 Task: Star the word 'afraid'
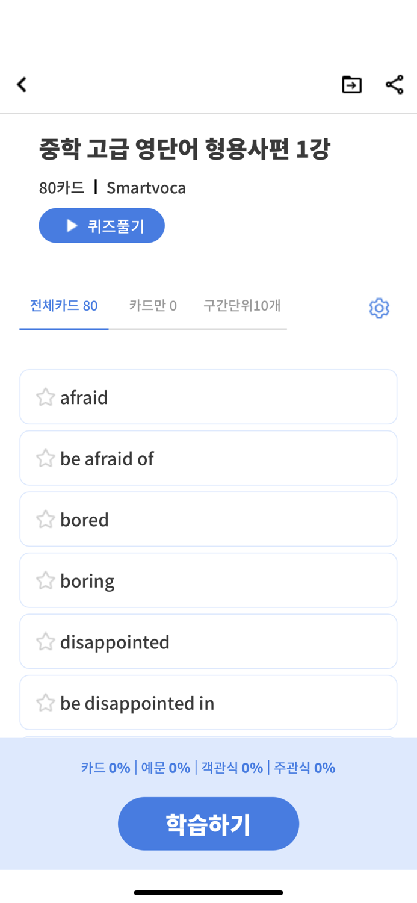tap(45, 397)
